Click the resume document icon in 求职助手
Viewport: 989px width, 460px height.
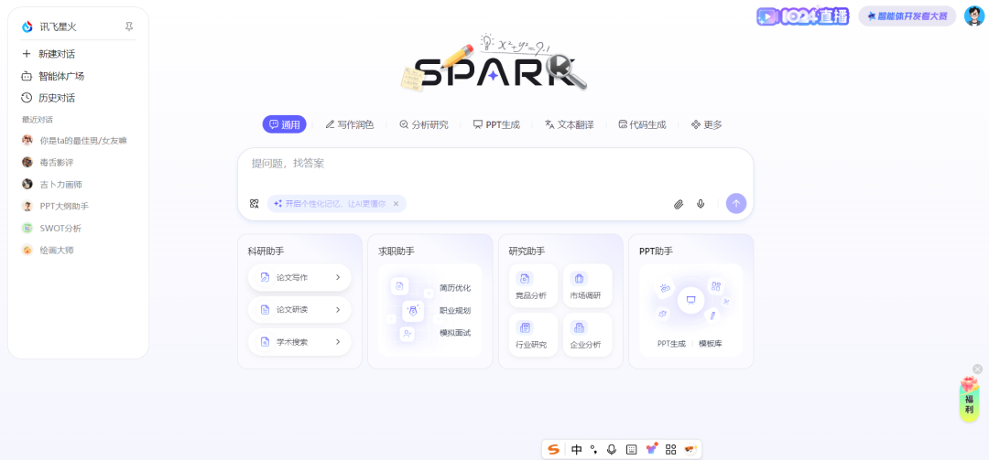click(399, 287)
